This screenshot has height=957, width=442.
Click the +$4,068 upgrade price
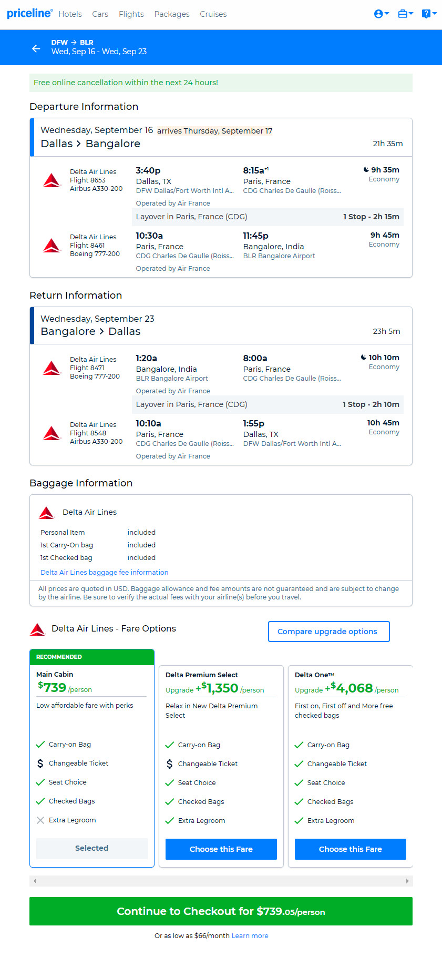click(x=349, y=688)
